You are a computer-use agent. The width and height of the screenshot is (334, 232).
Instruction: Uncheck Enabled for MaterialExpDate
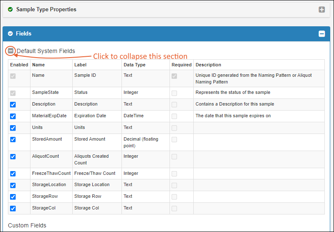click(x=13, y=116)
